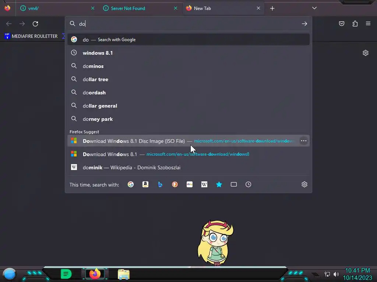Select 'dollar tree' search suggestion

click(x=188, y=79)
